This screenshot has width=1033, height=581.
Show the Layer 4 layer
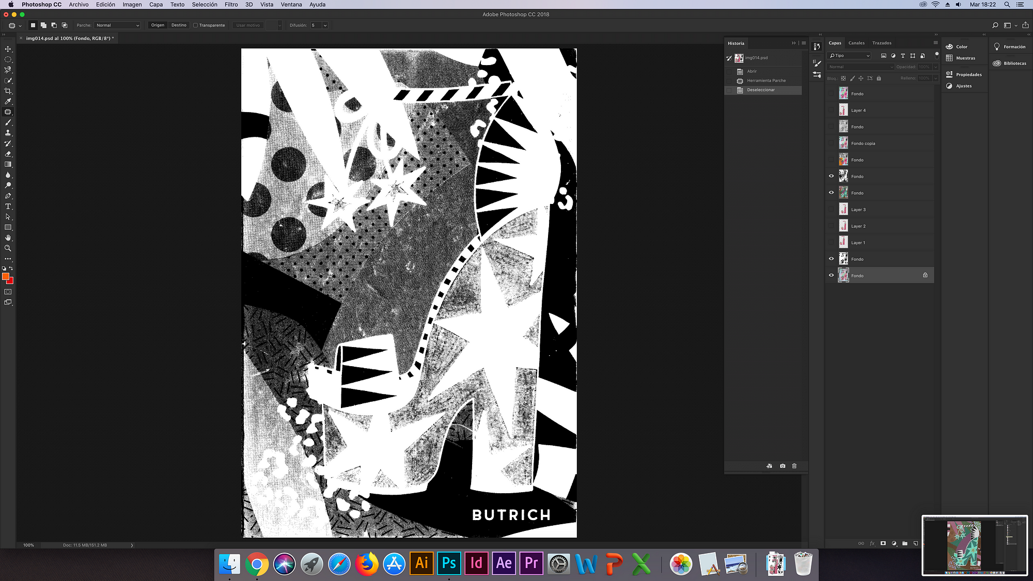click(x=831, y=110)
